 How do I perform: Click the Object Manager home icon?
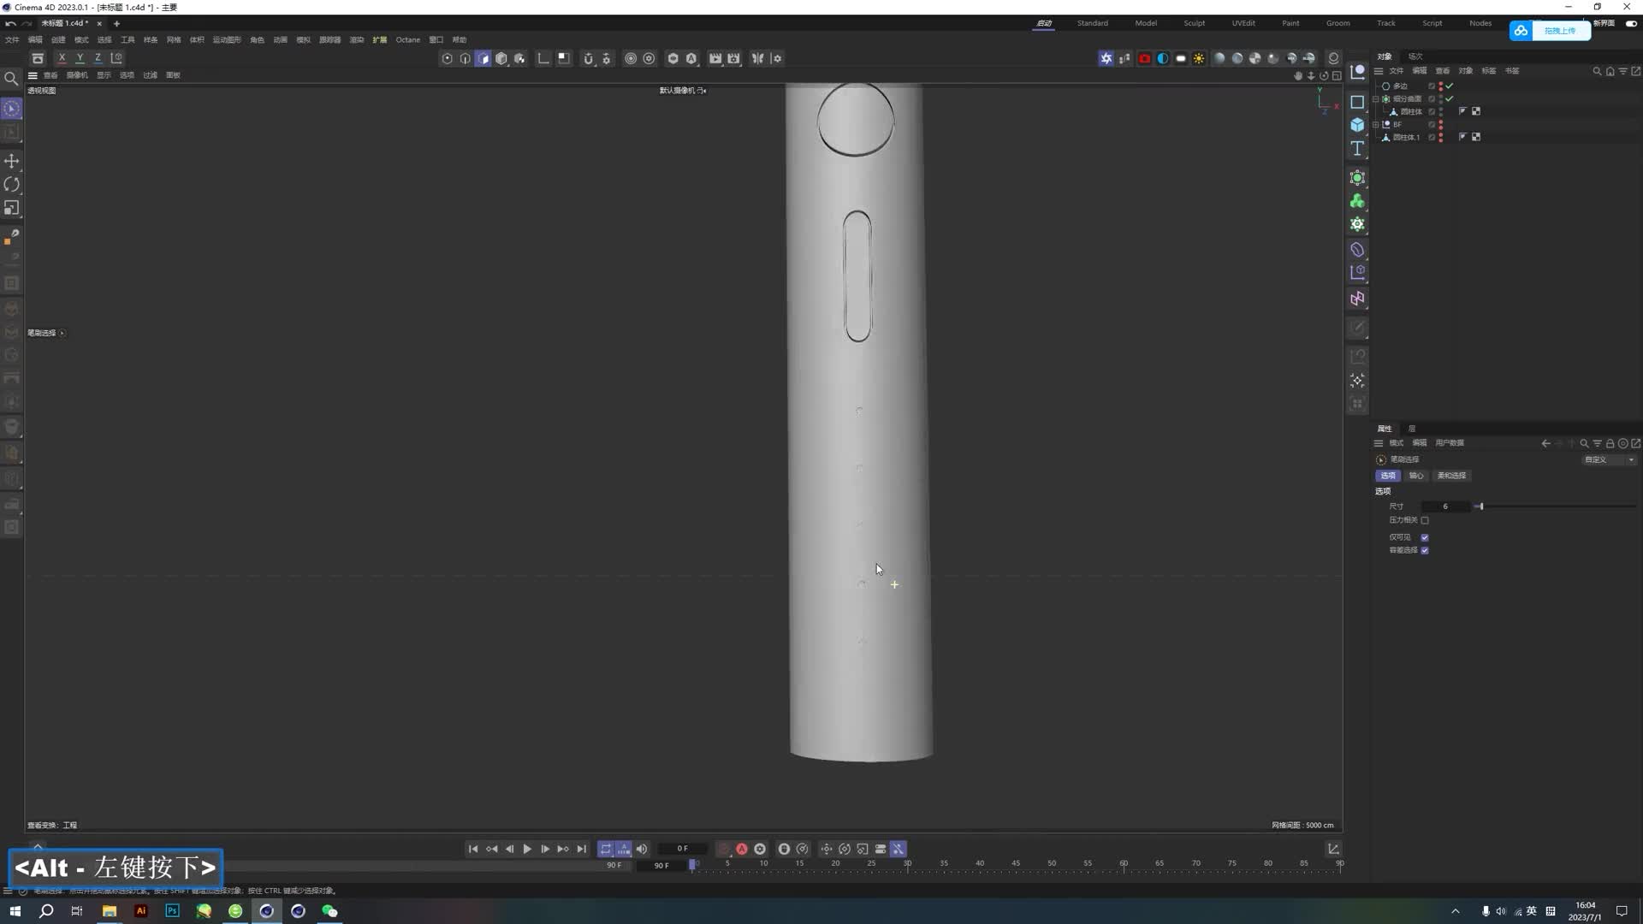[x=1610, y=71]
